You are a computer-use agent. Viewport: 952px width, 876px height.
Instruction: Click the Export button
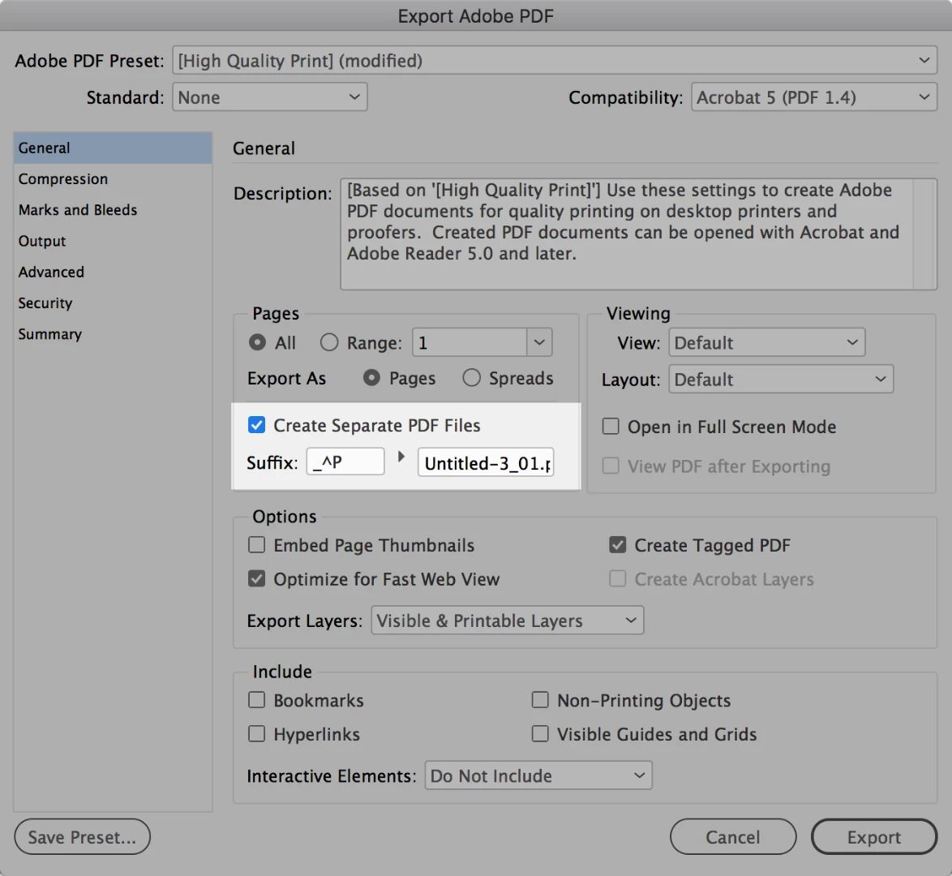[873, 836]
